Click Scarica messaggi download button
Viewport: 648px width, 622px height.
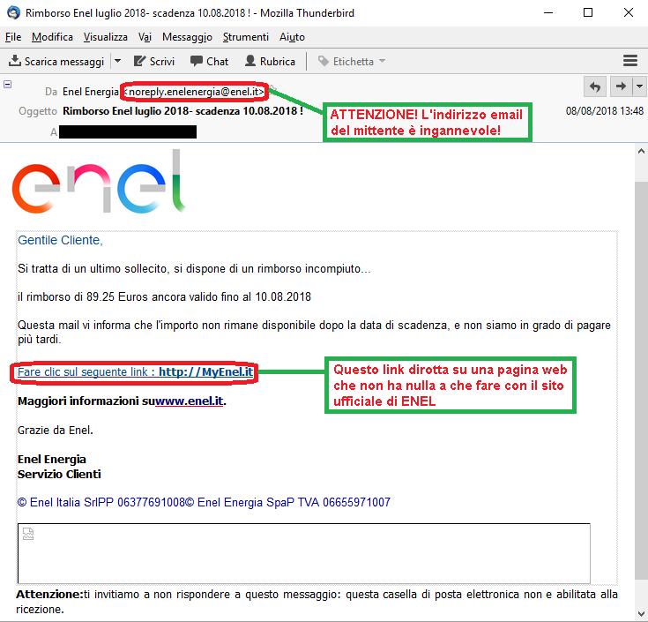pos(56,61)
